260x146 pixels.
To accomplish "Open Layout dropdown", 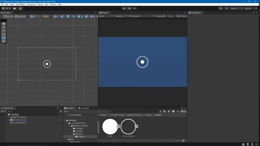I will click(x=251, y=8).
